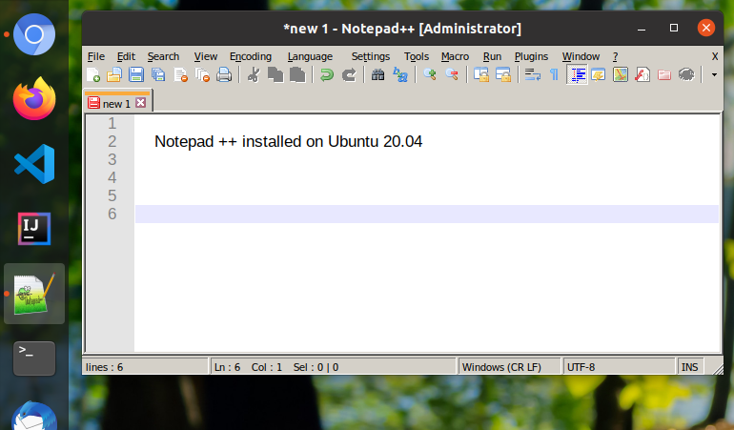Open the Replace dialog icon
Image resolution: width=734 pixels, height=430 pixels.
click(400, 74)
